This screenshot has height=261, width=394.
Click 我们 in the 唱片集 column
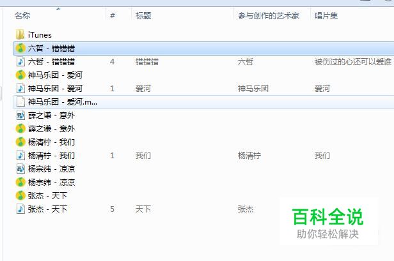pos(322,156)
